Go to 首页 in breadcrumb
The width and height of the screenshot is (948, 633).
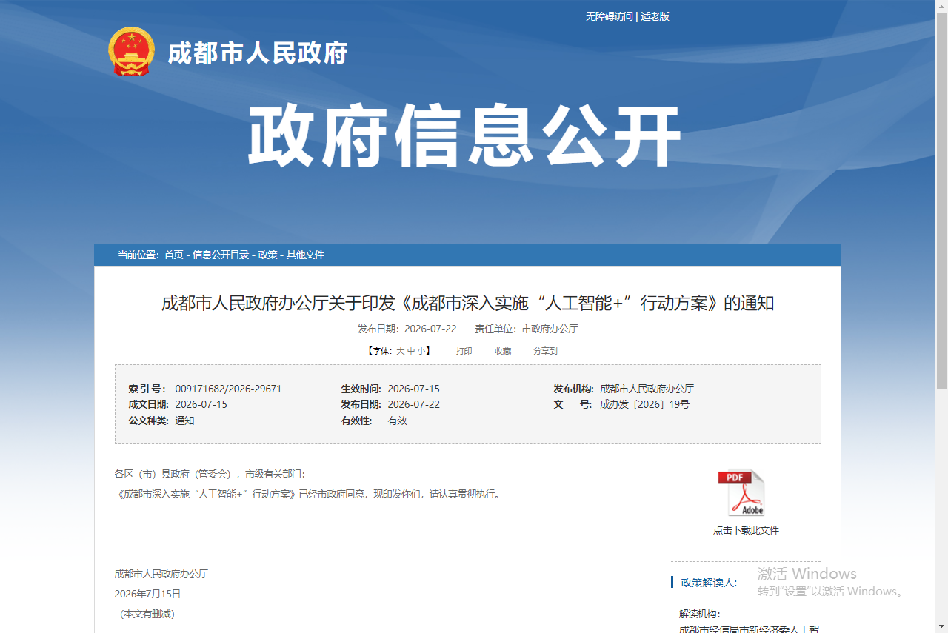coord(174,255)
